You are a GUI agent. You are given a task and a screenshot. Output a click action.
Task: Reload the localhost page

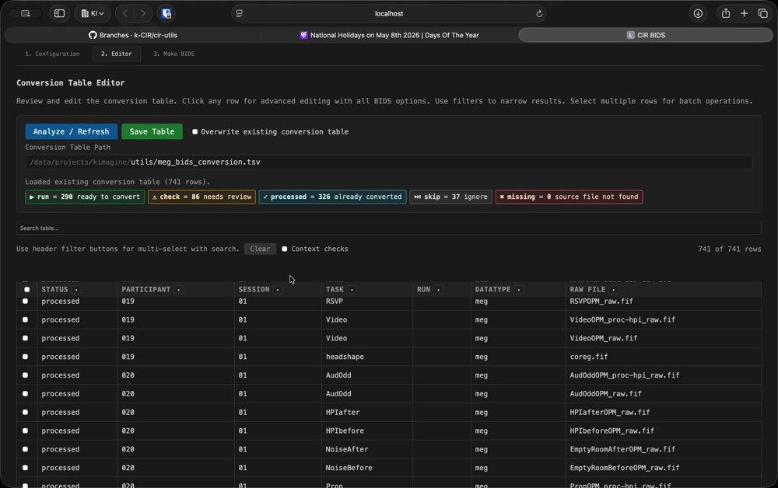coord(539,13)
